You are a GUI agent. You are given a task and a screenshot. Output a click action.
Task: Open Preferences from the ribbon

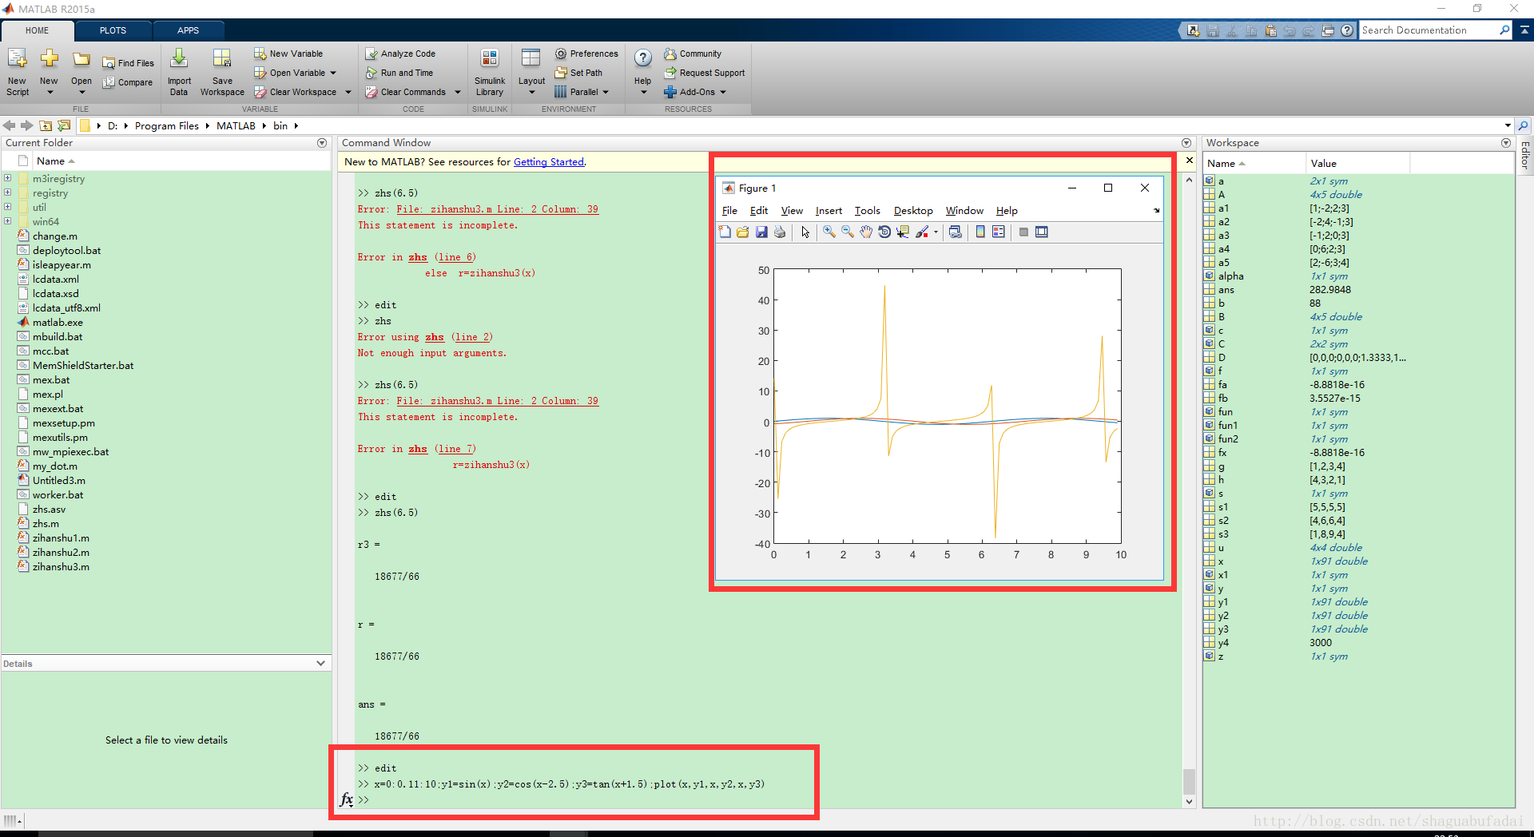coord(586,54)
